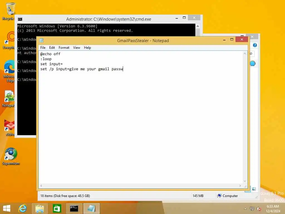Maximize the GmailPassStealer Notepad window
The height and width of the screenshot is (214, 285).
pyautogui.click(x=232, y=39)
